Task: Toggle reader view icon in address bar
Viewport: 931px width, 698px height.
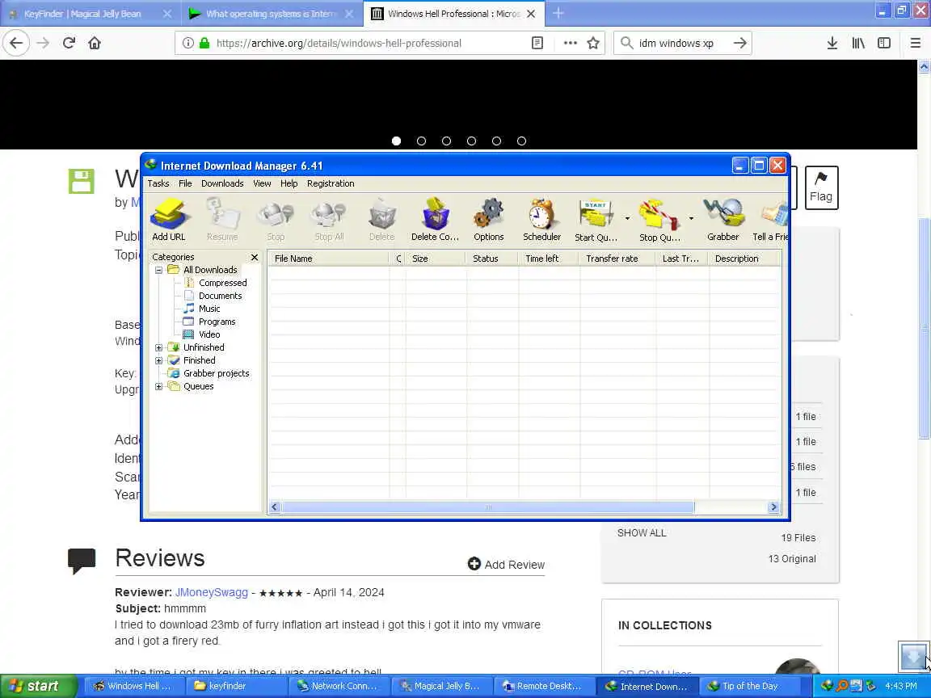Action: pyautogui.click(x=537, y=43)
